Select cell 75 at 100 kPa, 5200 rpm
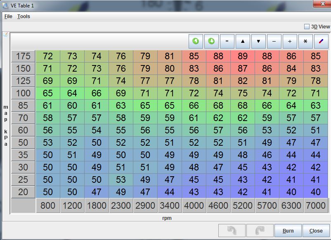 click(243, 93)
